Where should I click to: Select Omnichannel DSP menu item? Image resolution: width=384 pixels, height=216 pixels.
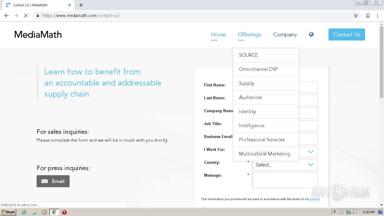(266, 69)
